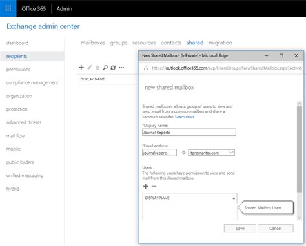306x246 pixels.
Task: Close the New Shared Mailbox window
Action: (296, 55)
